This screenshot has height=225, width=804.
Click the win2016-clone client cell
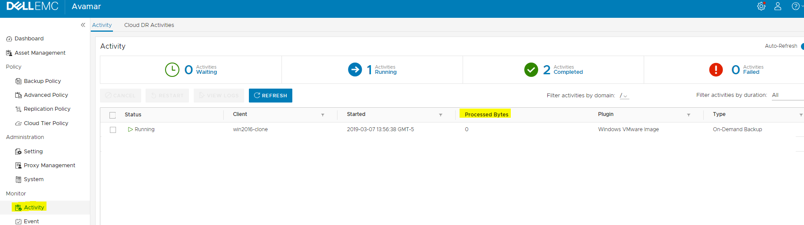(x=250, y=129)
